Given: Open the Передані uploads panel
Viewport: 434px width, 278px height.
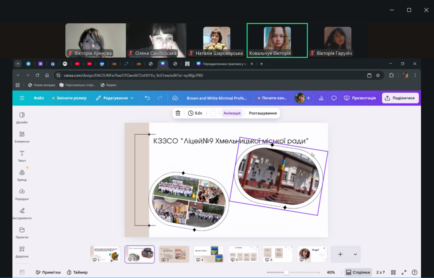Looking at the screenshot, I should (22, 194).
